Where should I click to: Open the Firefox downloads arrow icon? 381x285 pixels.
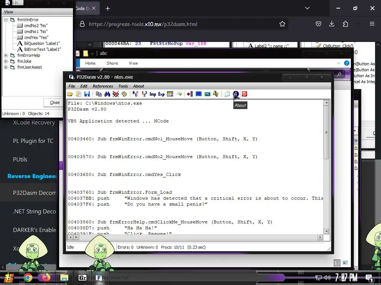click(332, 24)
